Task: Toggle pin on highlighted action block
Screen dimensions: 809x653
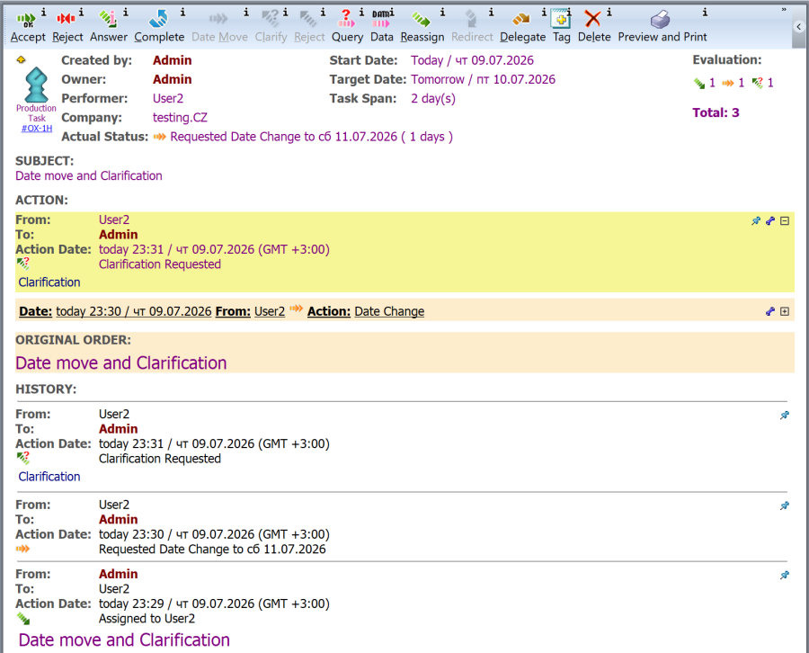Action: (756, 221)
